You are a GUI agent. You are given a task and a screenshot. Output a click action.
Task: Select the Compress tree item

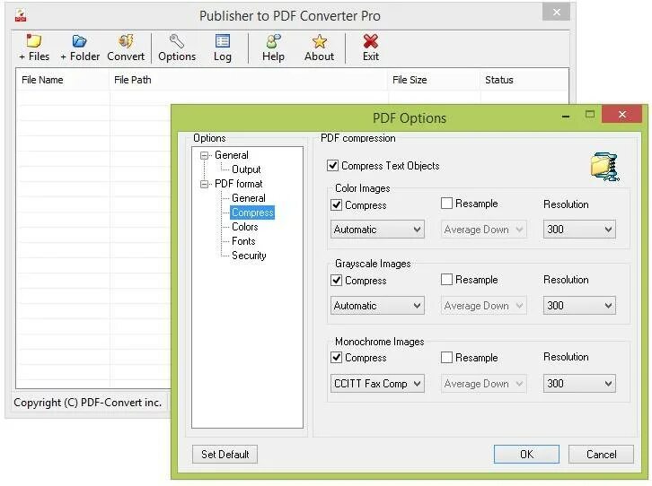coord(252,213)
